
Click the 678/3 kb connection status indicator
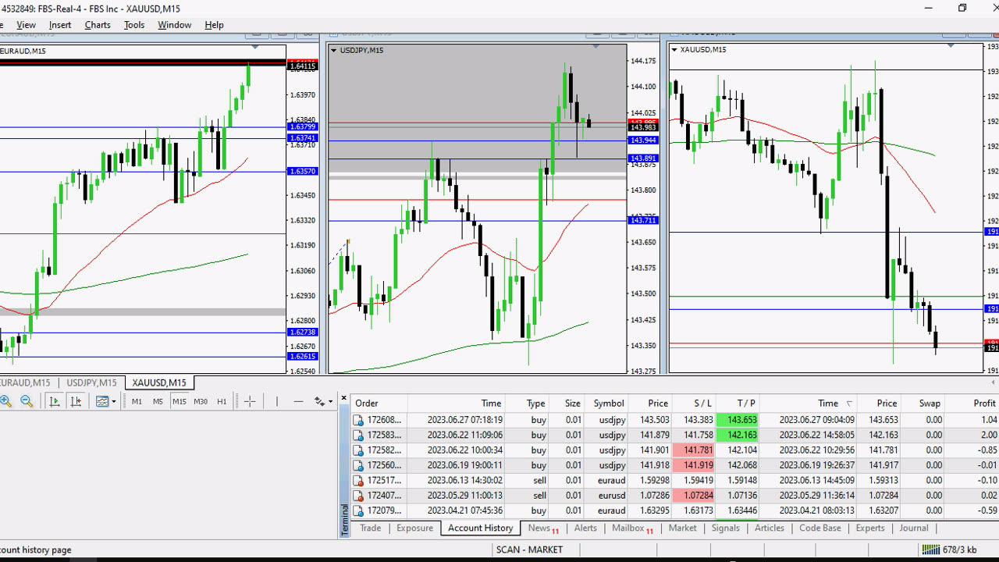[950, 550]
